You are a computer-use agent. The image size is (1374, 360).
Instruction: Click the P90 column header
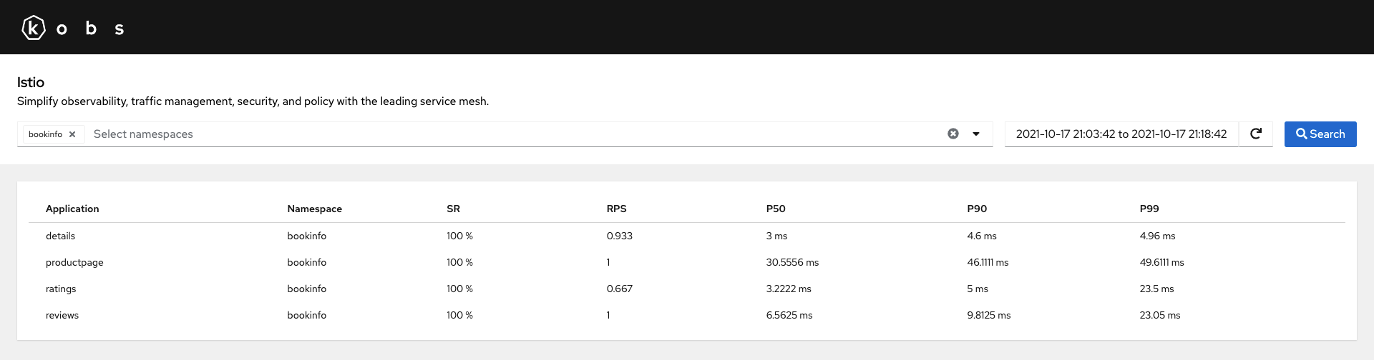977,209
